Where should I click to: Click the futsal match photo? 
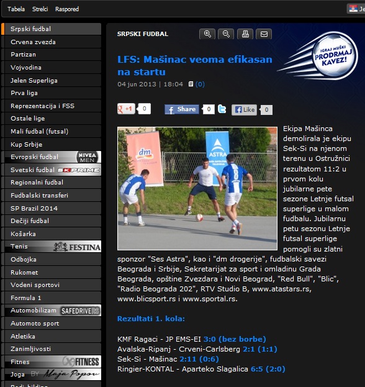(197, 189)
